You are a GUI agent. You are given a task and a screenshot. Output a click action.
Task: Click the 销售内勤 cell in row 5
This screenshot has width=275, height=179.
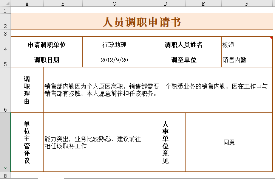246,60
